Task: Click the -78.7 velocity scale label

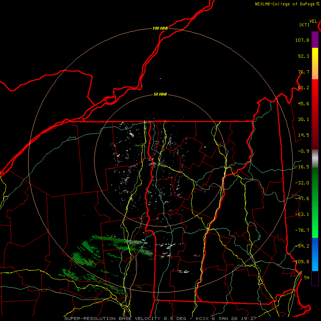Action: click(x=302, y=230)
